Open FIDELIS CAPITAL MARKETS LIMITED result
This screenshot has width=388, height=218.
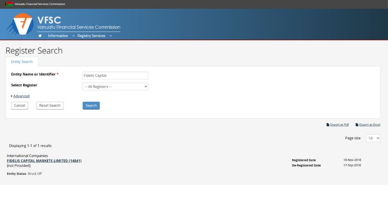[x=44, y=161]
